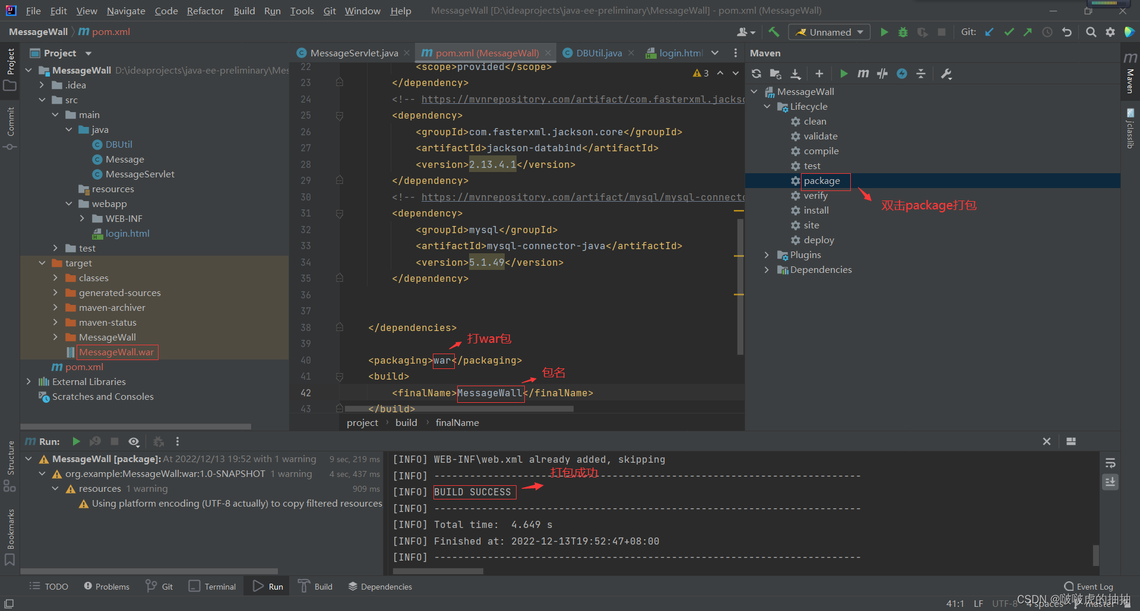Screen dimensions: 1140x611
Task: Toggle Bookmarks tool window on left stripe
Action: point(10,537)
